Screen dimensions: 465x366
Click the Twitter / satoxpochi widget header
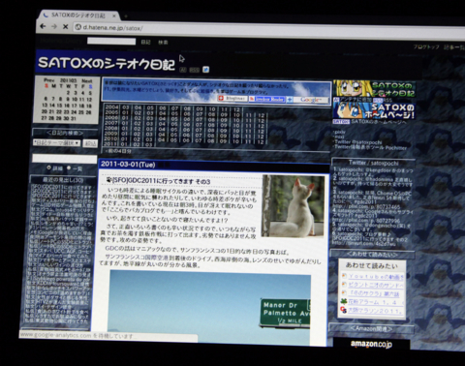(x=373, y=163)
